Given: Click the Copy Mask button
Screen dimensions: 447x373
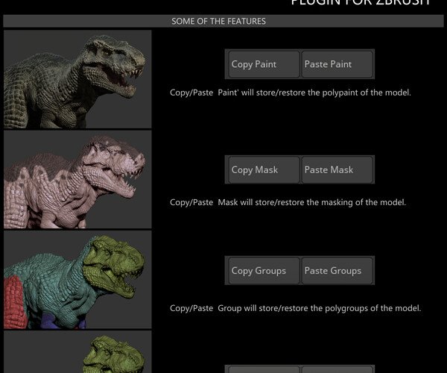Looking at the screenshot, I should 264,170.
